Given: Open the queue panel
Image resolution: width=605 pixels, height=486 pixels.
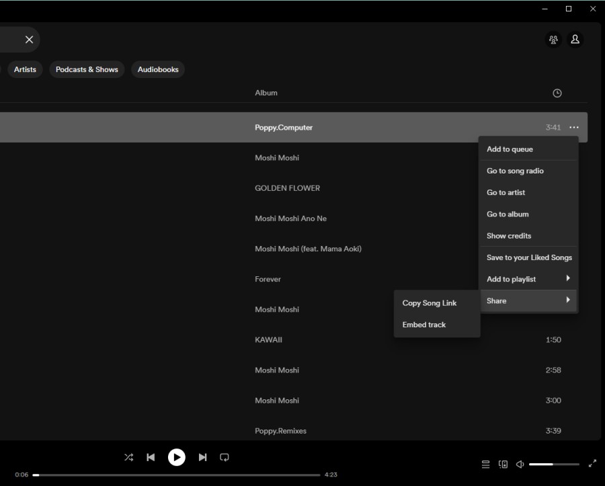Looking at the screenshot, I should [x=485, y=464].
